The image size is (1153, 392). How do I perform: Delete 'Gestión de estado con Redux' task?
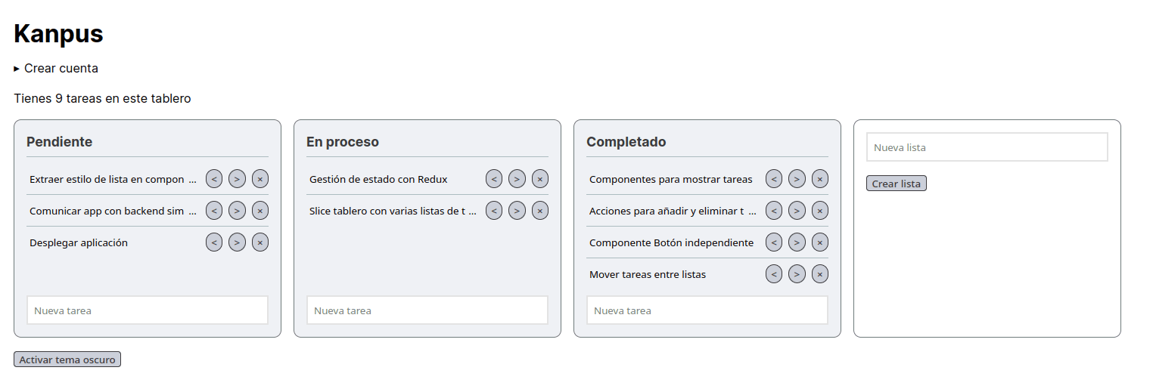coord(540,179)
